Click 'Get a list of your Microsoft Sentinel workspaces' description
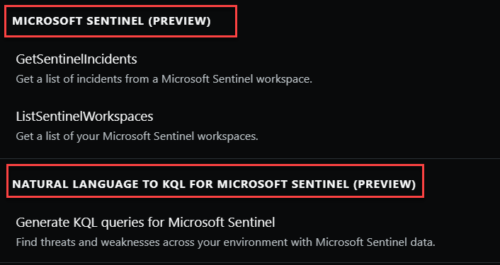The height and width of the screenshot is (265, 500). 137,136
